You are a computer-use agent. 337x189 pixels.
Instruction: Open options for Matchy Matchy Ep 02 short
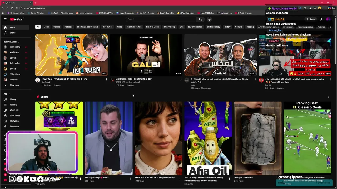130,178
